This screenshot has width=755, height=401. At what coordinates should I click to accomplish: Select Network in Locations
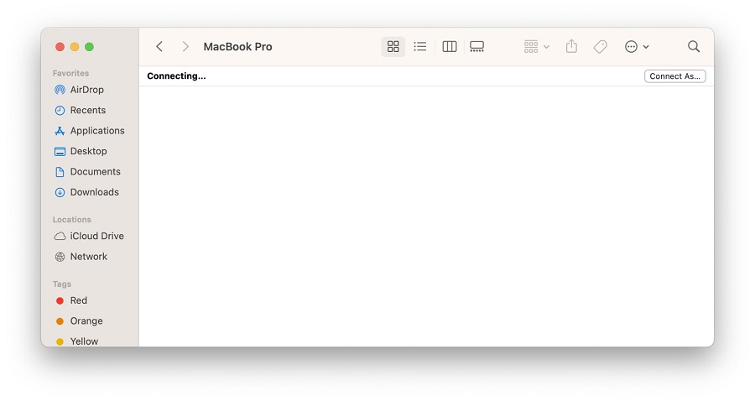click(x=90, y=257)
